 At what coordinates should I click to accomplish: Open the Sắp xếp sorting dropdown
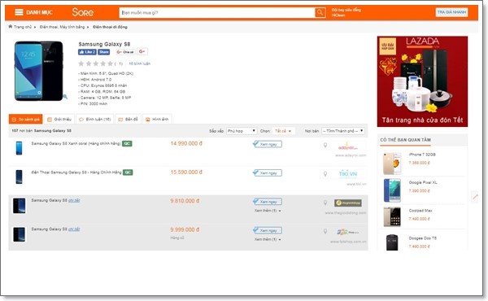point(242,131)
